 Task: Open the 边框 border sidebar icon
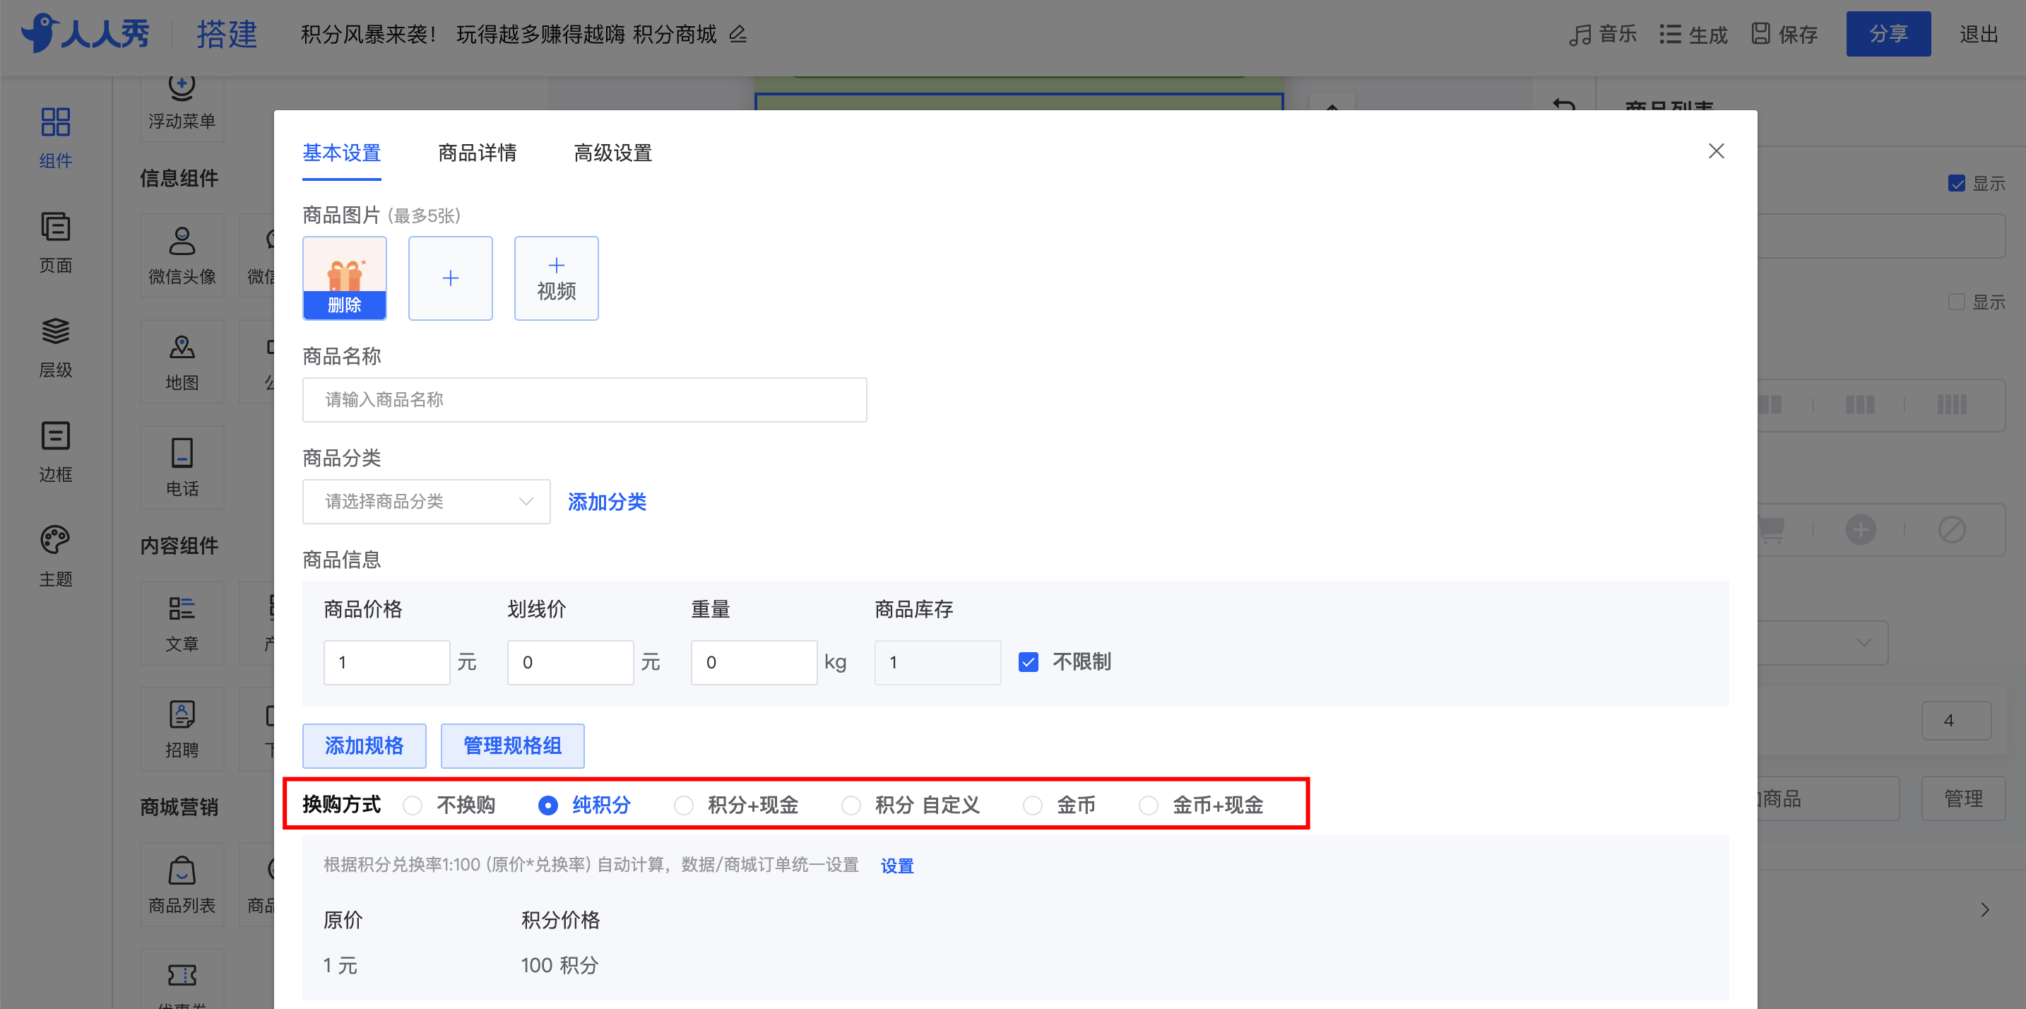[55, 452]
